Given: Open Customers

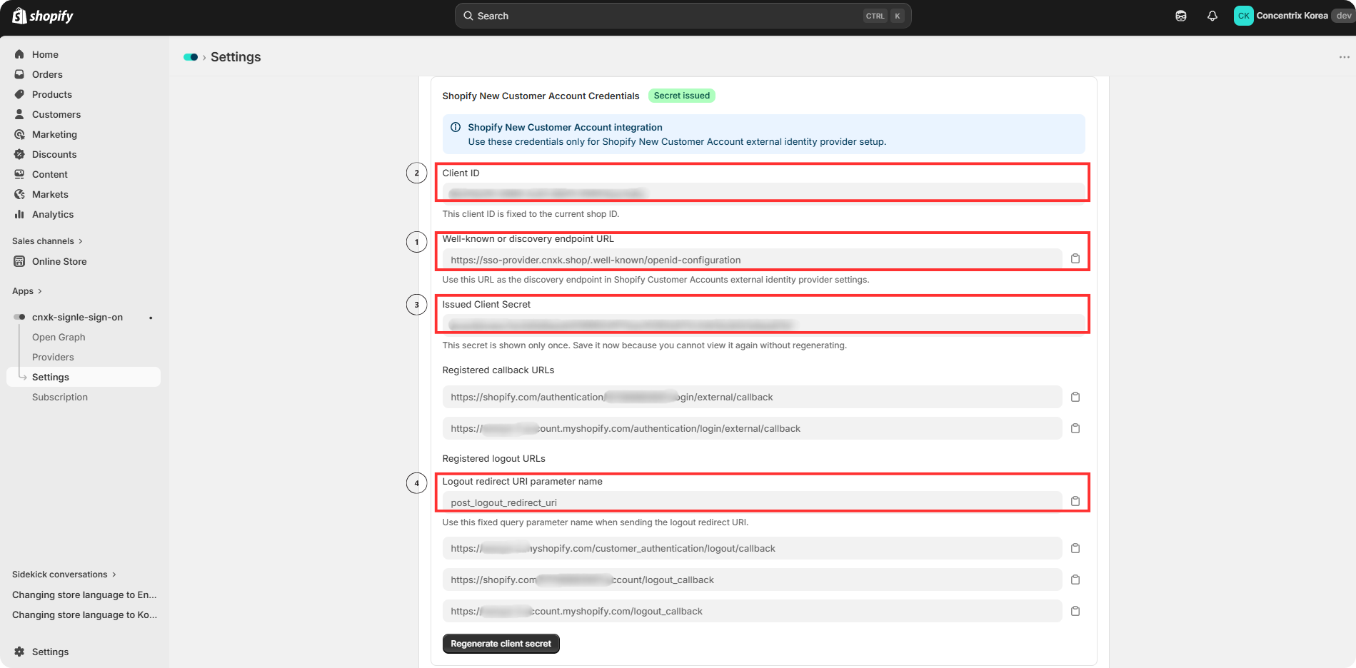Looking at the screenshot, I should (56, 114).
